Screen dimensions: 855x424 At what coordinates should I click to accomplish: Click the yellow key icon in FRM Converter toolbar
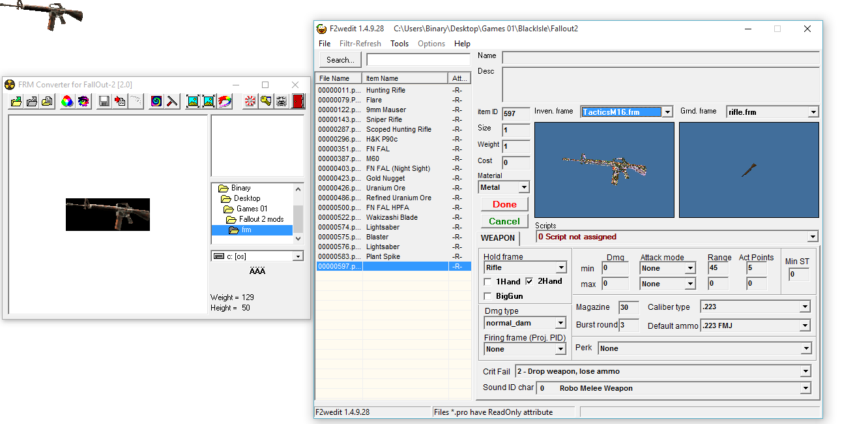tap(266, 101)
